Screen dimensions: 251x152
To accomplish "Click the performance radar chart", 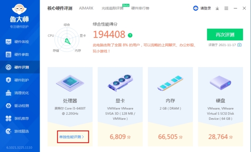I will click(67, 40).
